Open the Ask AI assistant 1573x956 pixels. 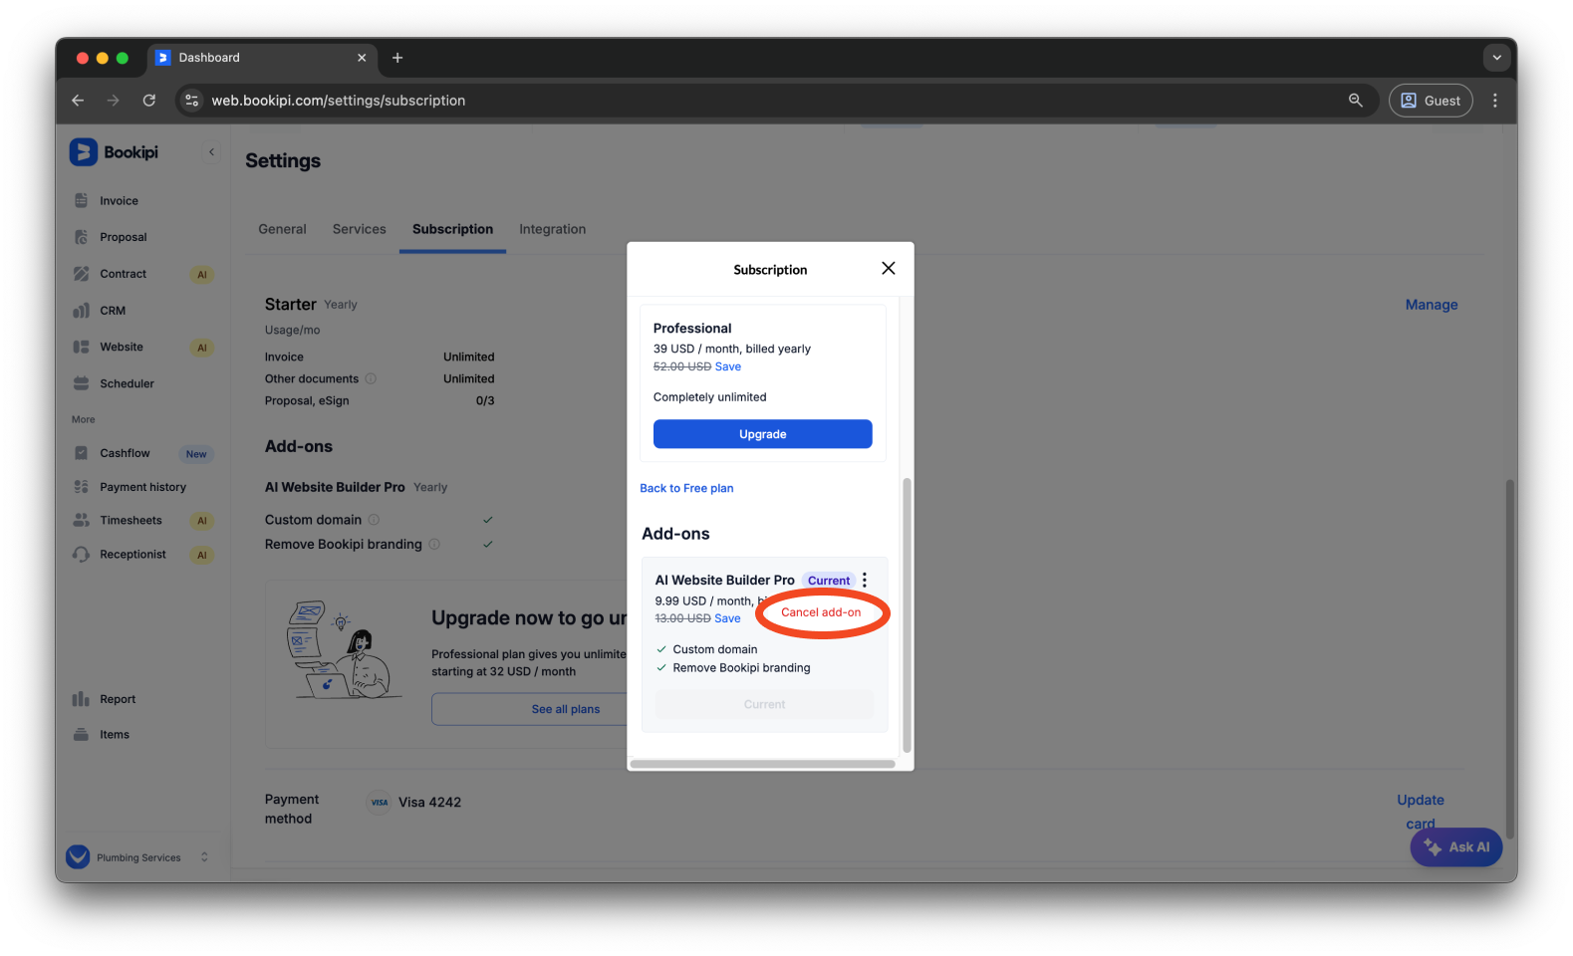[x=1456, y=847]
